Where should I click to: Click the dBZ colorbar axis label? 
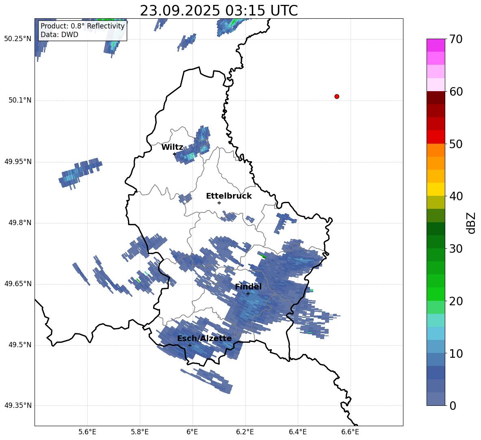tap(471, 223)
